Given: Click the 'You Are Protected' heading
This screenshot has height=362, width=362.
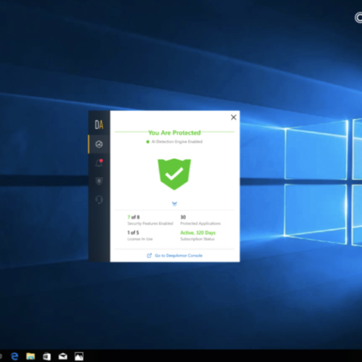Looking at the screenshot, I should pos(174,133).
